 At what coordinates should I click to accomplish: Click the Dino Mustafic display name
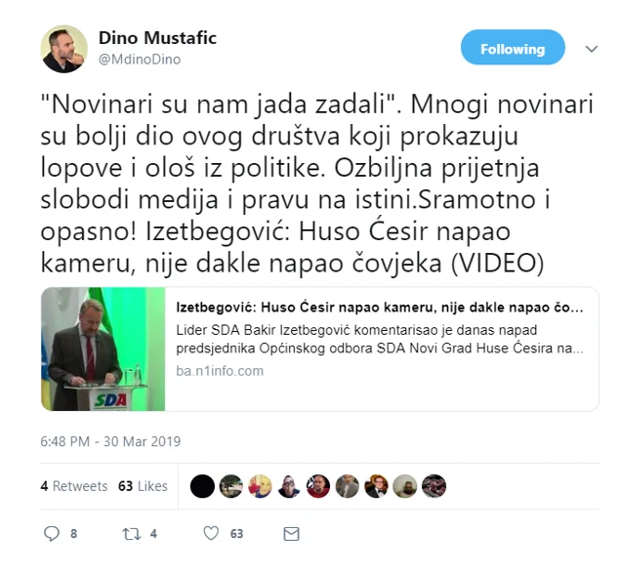pyautogui.click(x=157, y=38)
